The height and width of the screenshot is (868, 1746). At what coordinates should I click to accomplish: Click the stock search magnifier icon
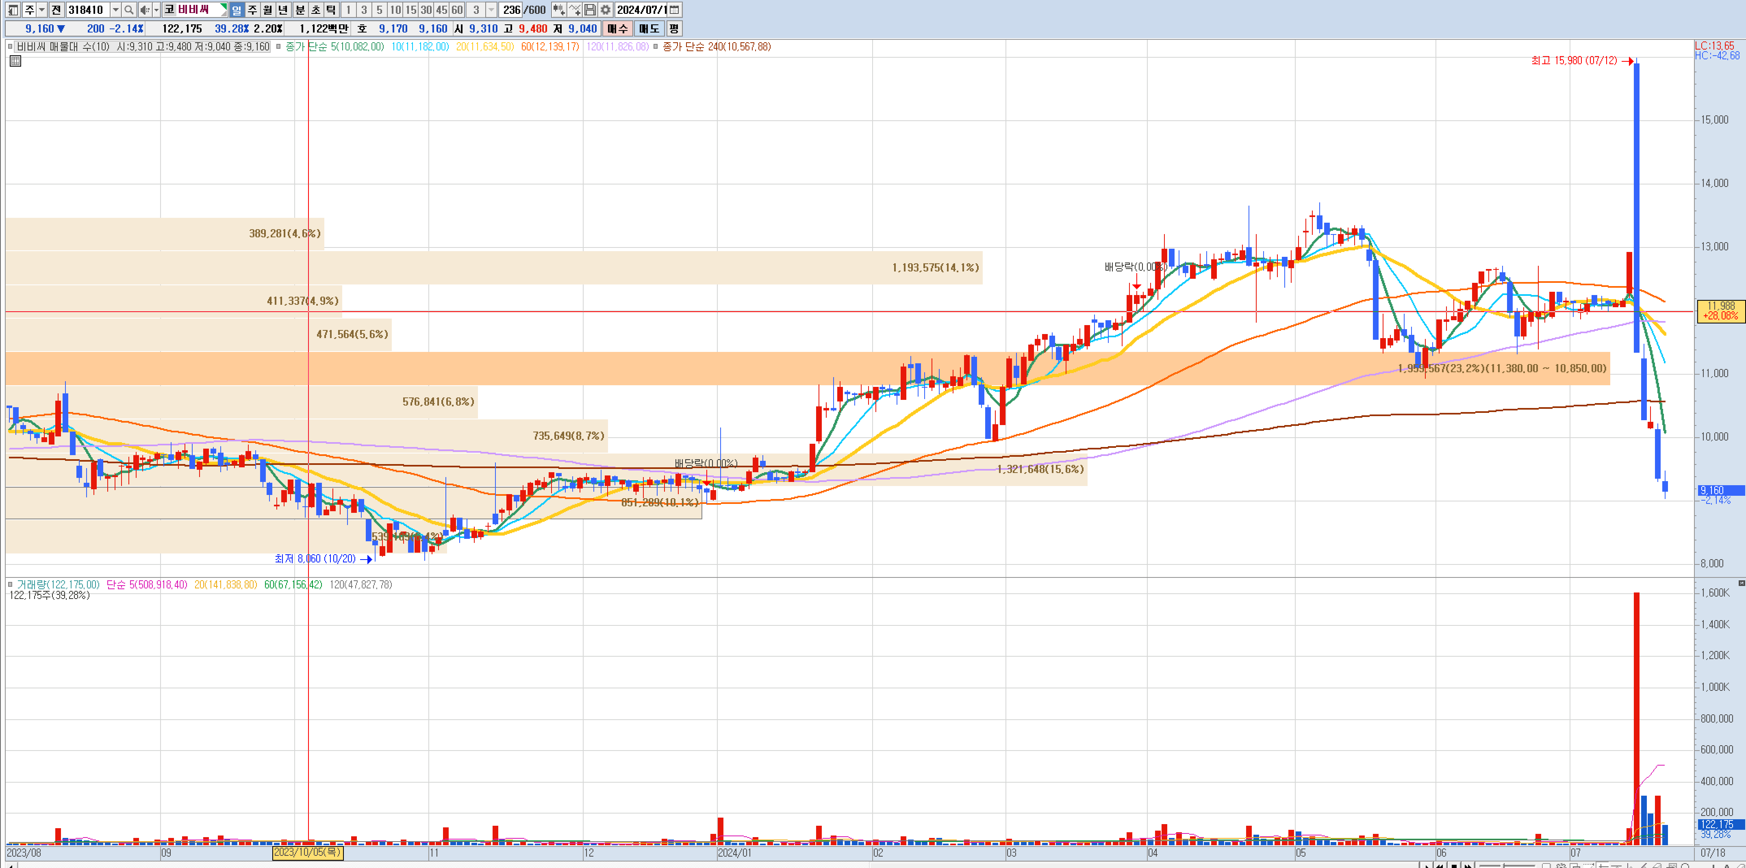point(129,10)
